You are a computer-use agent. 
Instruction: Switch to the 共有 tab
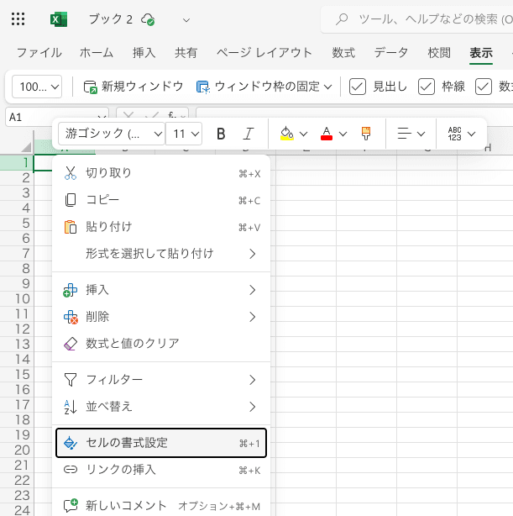click(x=186, y=53)
